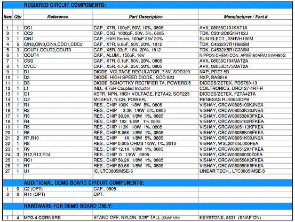295x222 pixels.
Task: Click the Qty column header
Action: tap(18, 17)
